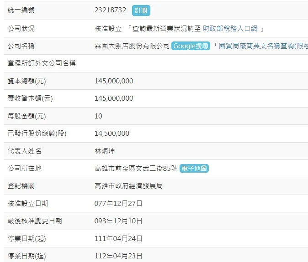
Task: Click the 訂閱 subscribe button
Action: (x=141, y=10)
